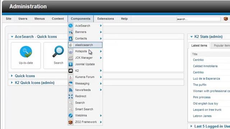Open the Content menu
Screen dimensions: 230x129
pyautogui.click(x=58, y=19)
